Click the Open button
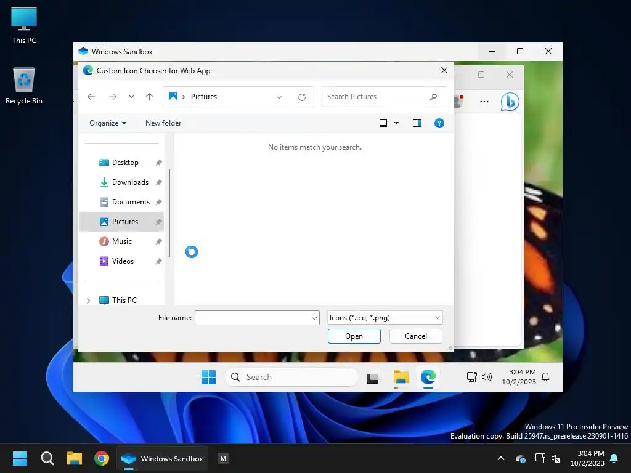Viewport: 631px width, 473px height. (x=354, y=336)
